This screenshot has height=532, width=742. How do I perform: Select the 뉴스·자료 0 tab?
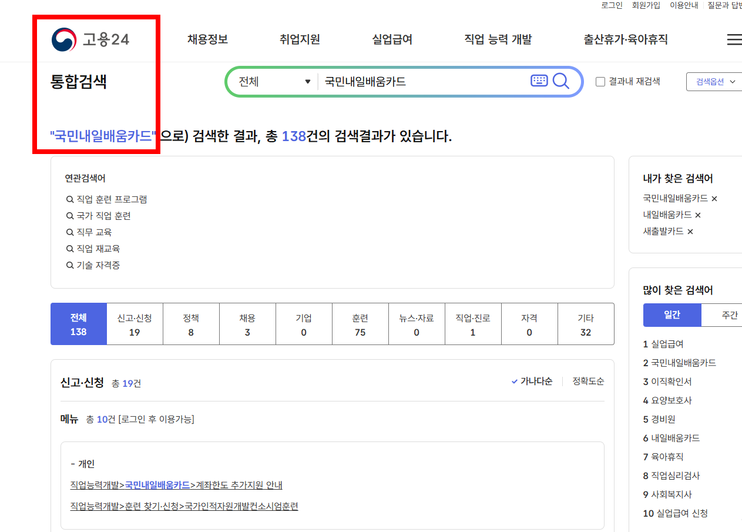417,324
